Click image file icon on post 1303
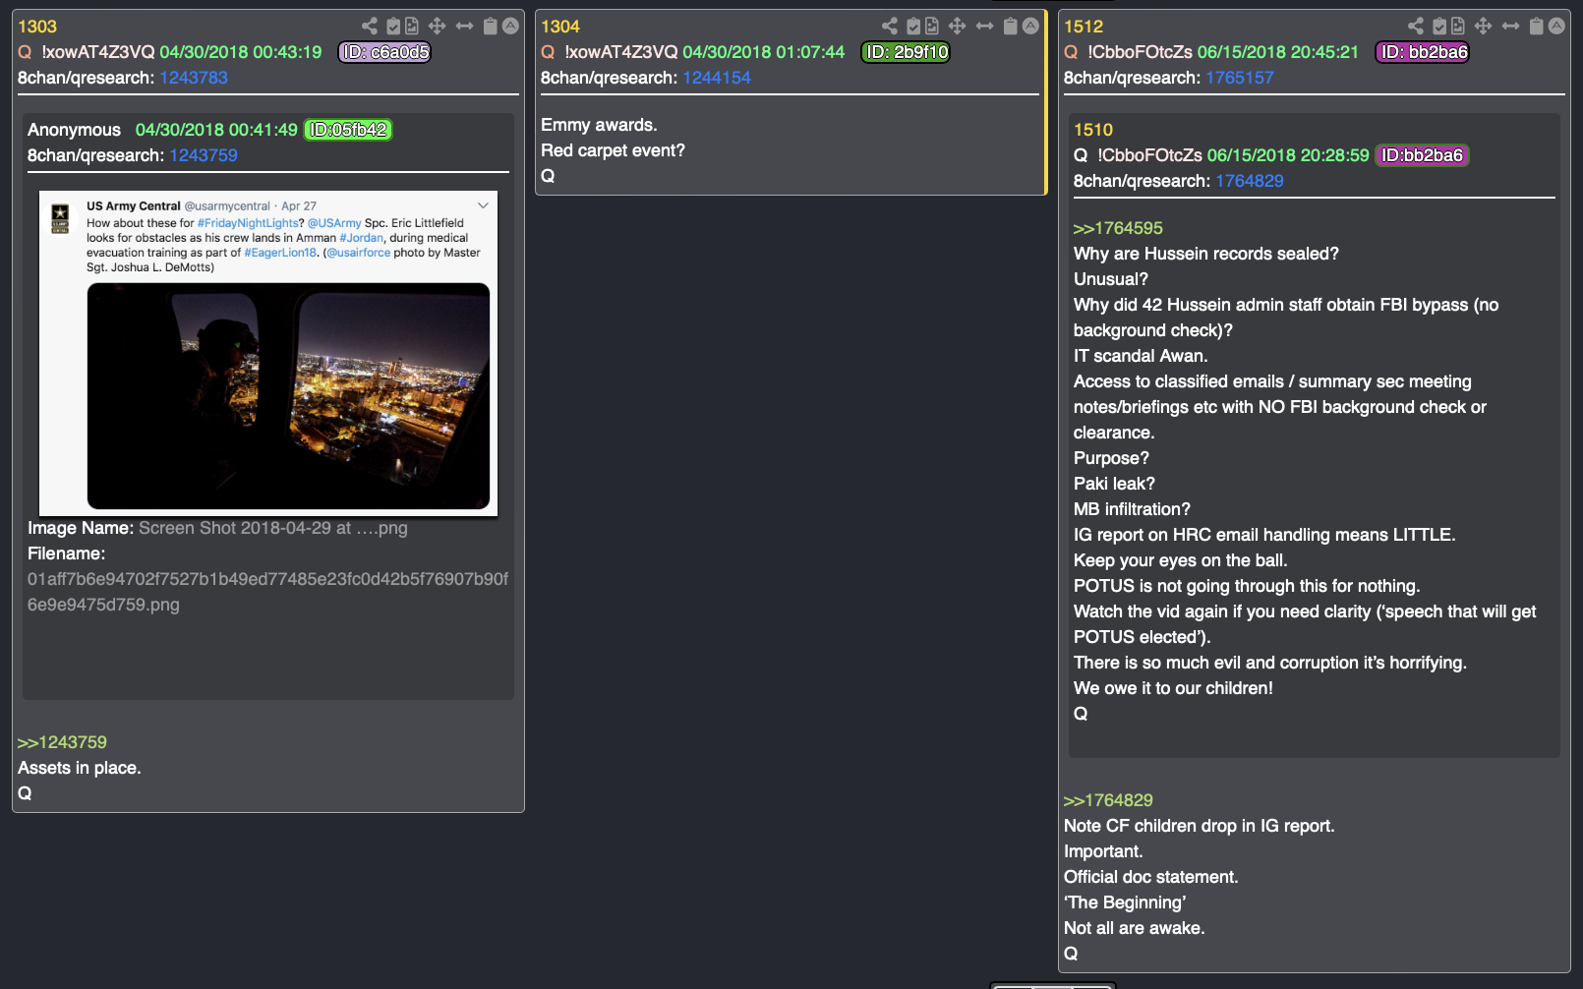The image size is (1583, 989). tap(411, 27)
